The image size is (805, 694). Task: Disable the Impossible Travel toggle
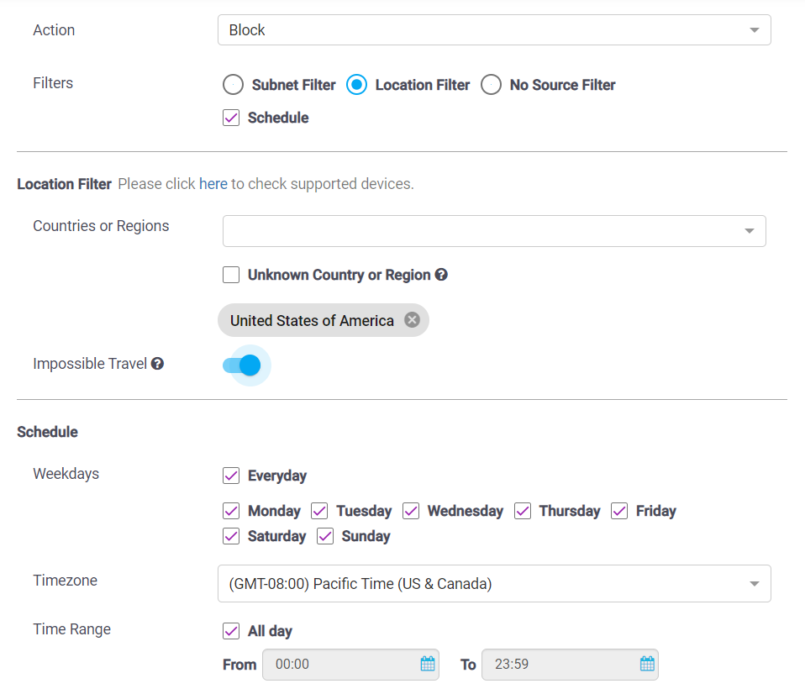[244, 365]
